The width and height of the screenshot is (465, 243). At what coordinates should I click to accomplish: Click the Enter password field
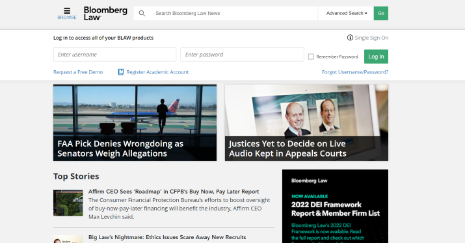242,55
